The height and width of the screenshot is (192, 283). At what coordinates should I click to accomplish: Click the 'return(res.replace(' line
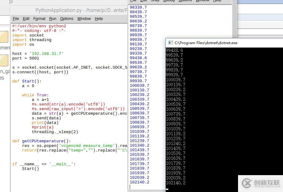pos(75,150)
